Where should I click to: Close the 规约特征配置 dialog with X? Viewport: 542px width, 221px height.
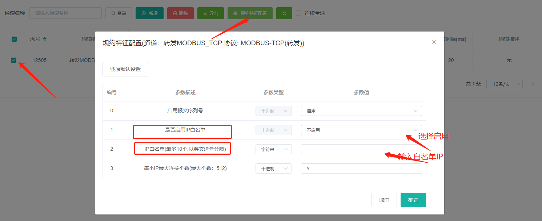point(434,42)
